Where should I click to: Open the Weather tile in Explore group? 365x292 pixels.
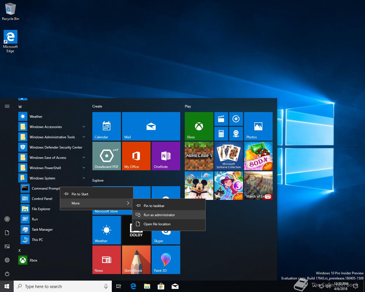pyautogui.click(x=107, y=230)
